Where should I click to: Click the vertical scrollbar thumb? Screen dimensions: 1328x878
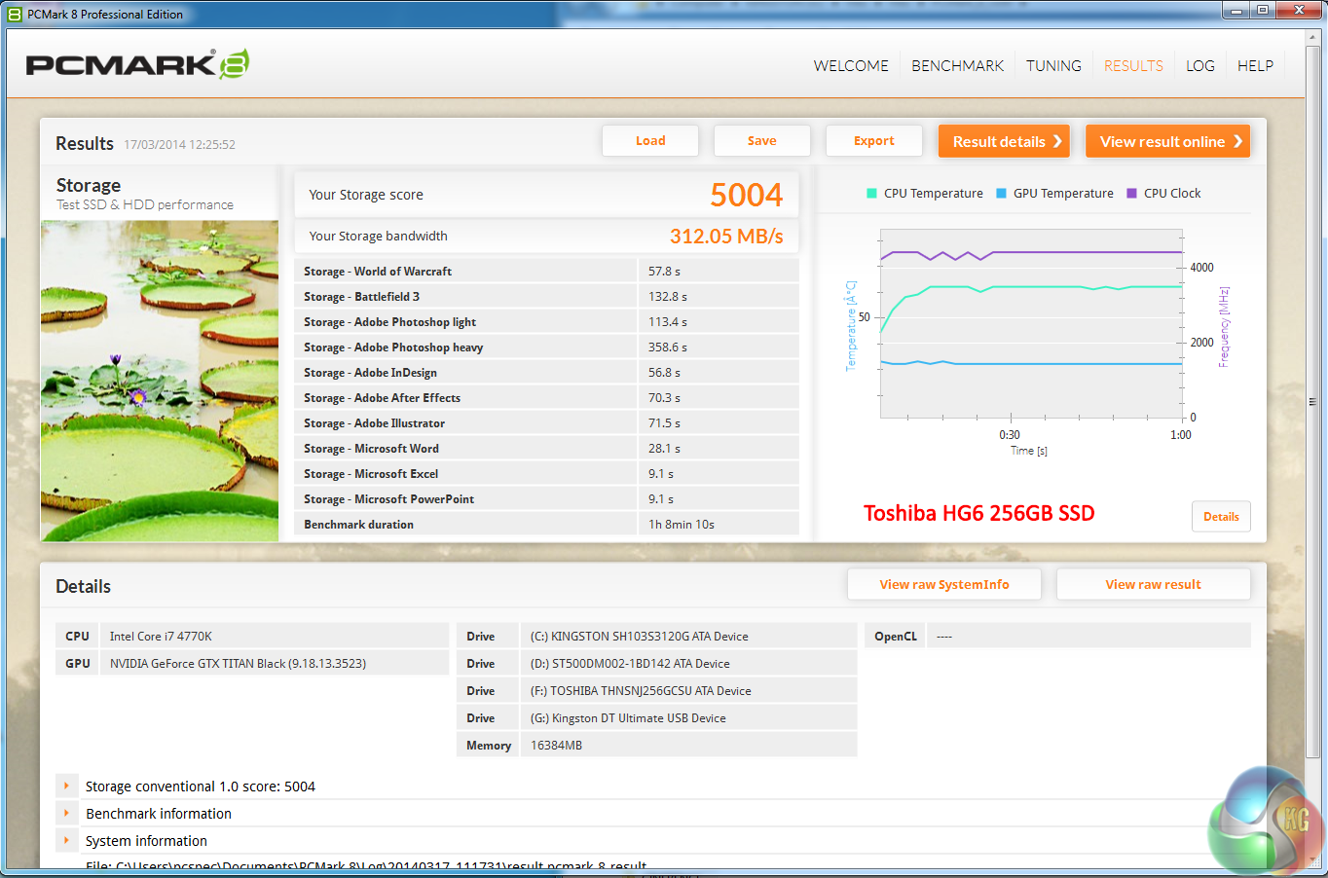coord(1313,402)
